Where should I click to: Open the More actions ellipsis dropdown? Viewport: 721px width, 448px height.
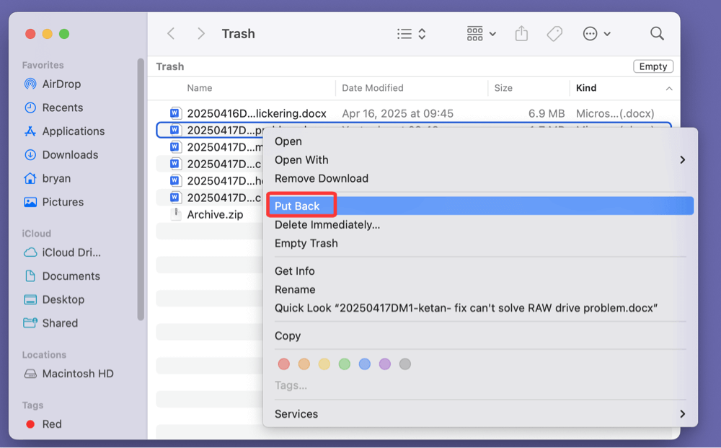pyautogui.click(x=596, y=33)
